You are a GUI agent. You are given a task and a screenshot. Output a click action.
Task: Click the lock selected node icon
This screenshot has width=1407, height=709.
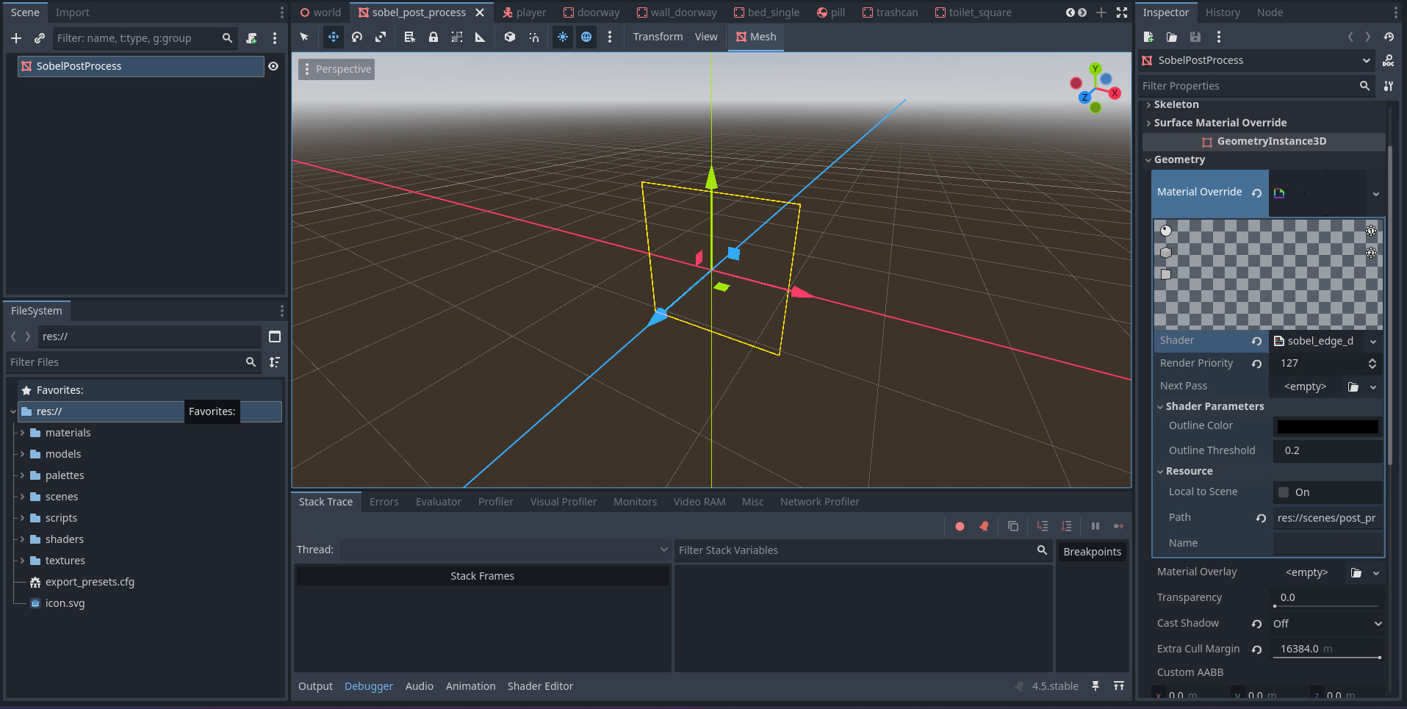pyautogui.click(x=433, y=37)
